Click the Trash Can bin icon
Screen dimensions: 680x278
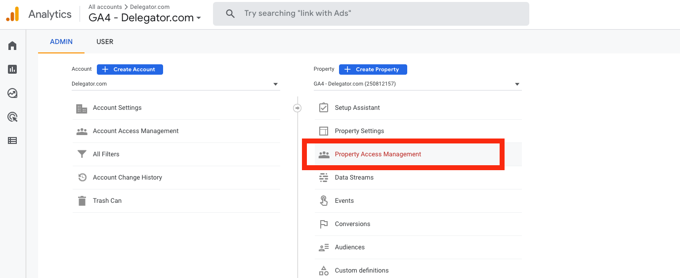82,201
